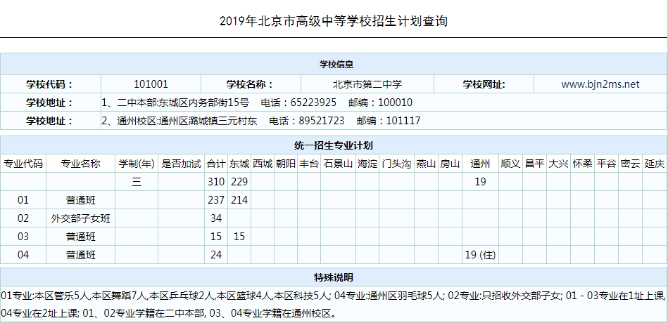Click the 门头沟 column header
The image size is (668, 323).
[396, 164]
